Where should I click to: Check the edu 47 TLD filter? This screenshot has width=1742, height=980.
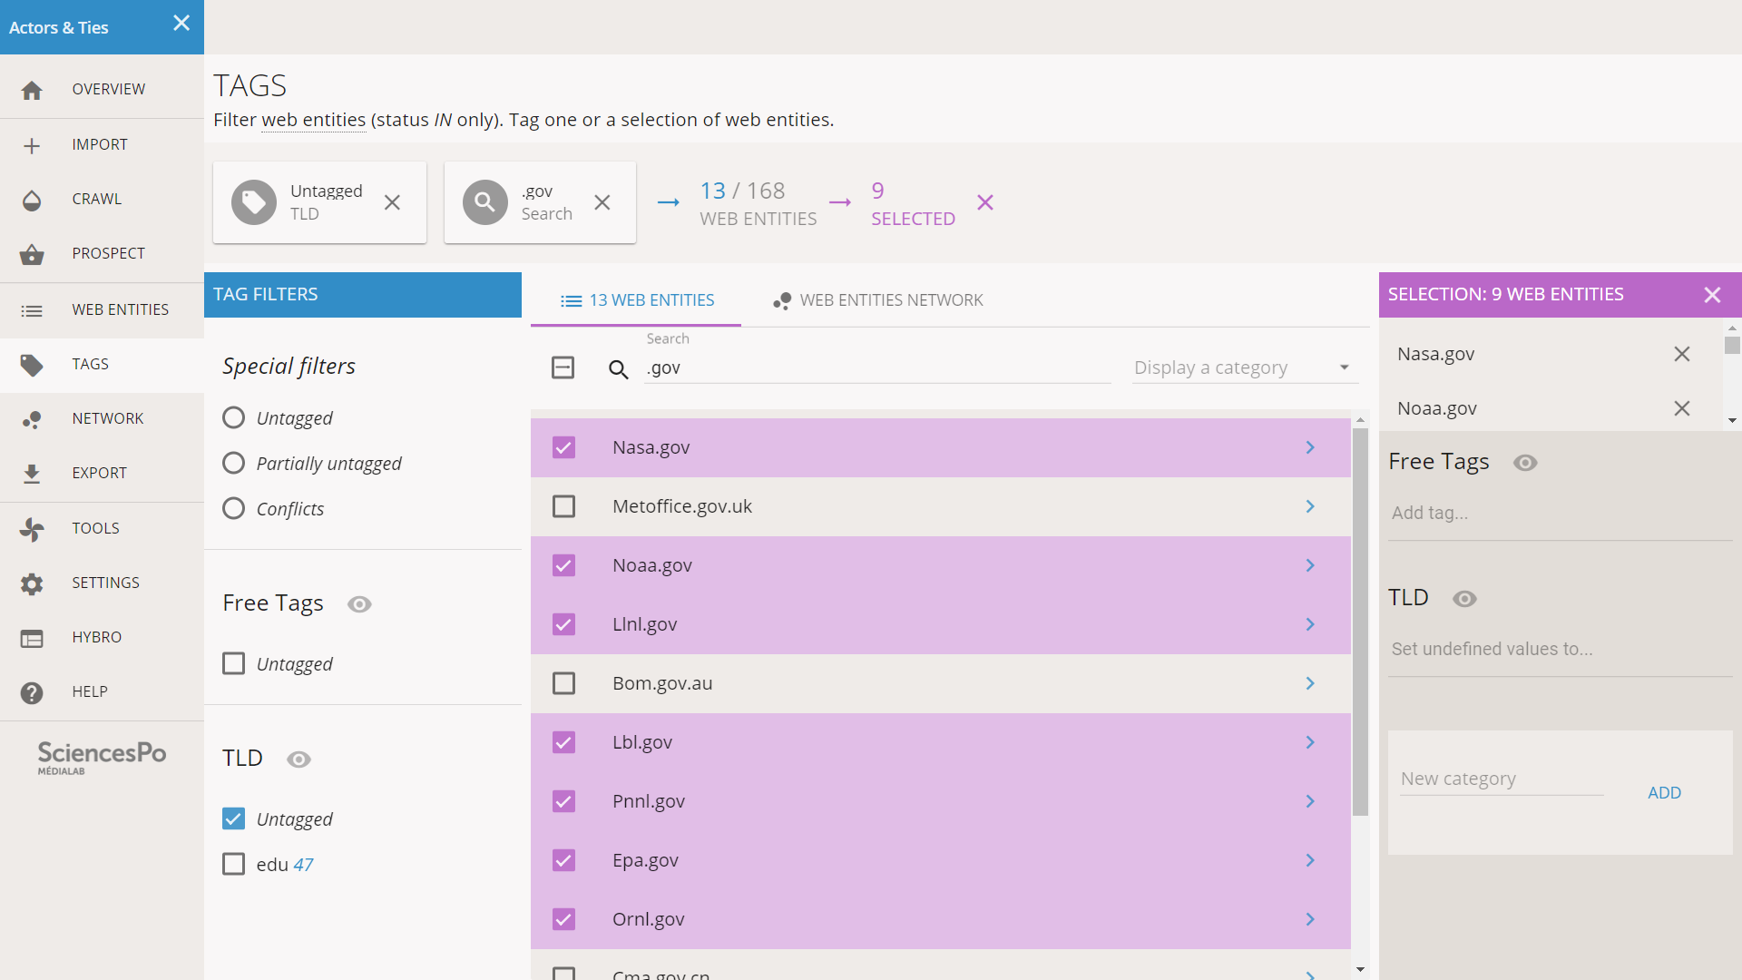click(x=233, y=864)
